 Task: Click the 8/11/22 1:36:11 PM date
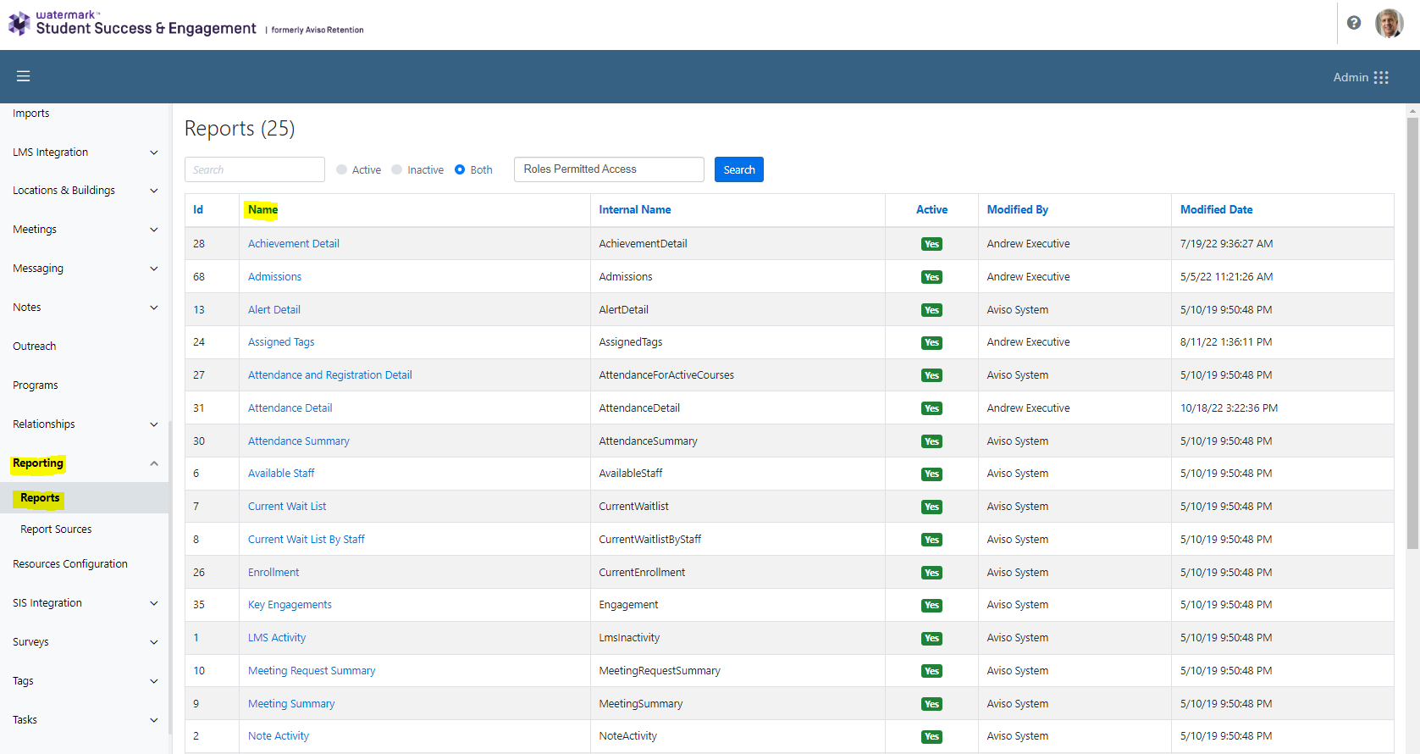[x=1226, y=342]
